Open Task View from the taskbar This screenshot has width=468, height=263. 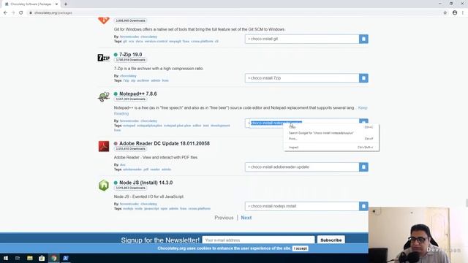point(18,258)
